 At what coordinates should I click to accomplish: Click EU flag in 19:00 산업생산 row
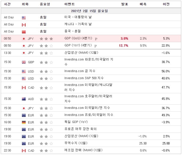point(24,137)
